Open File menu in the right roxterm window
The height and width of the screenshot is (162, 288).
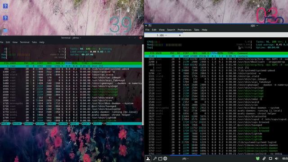(x=147, y=30)
